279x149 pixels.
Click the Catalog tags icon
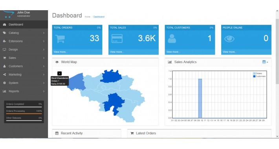pos(4,33)
